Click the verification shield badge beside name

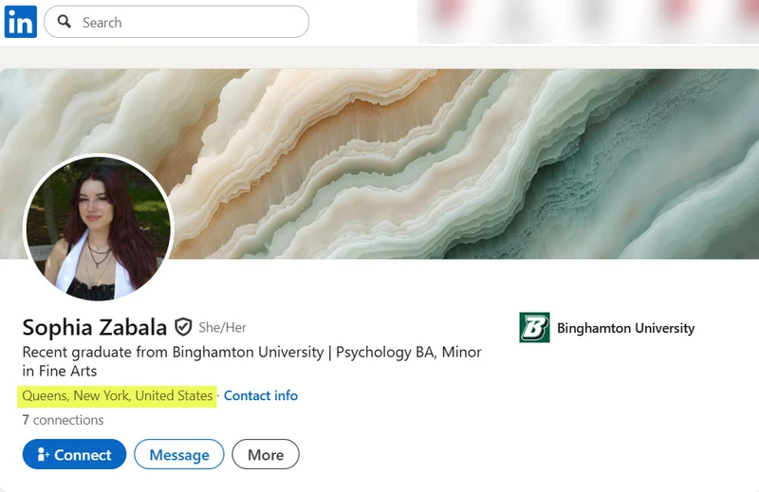point(183,327)
